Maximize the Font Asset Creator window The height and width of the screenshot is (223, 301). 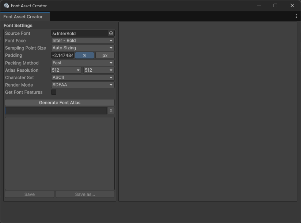(x=275, y=5)
